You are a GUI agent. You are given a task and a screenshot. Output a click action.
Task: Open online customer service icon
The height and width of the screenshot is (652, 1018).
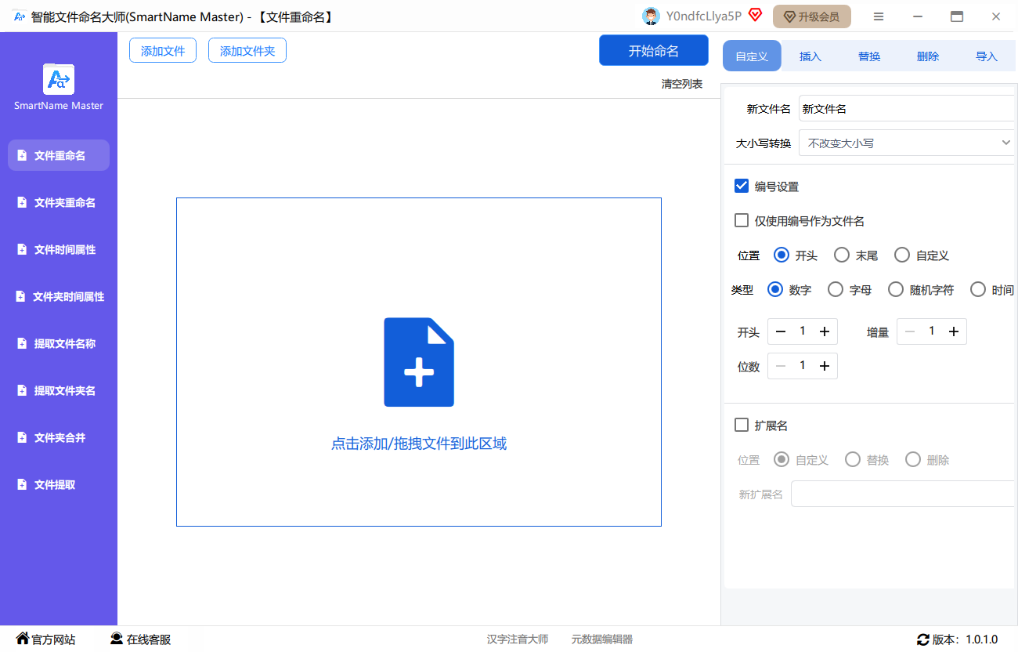(117, 639)
